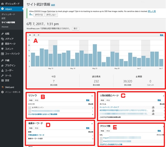Open 概要 link in 検索キーワード panel
The image size is (166, 147).
(x=88, y=128)
